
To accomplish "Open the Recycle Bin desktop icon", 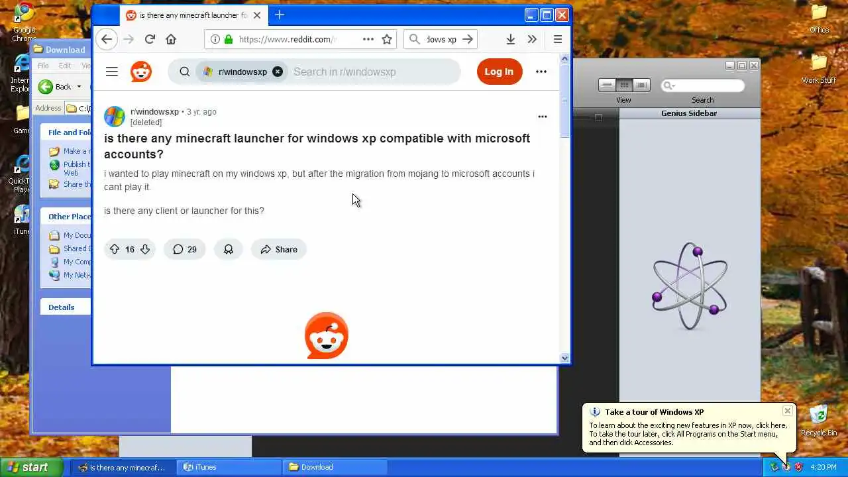I will [819, 421].
